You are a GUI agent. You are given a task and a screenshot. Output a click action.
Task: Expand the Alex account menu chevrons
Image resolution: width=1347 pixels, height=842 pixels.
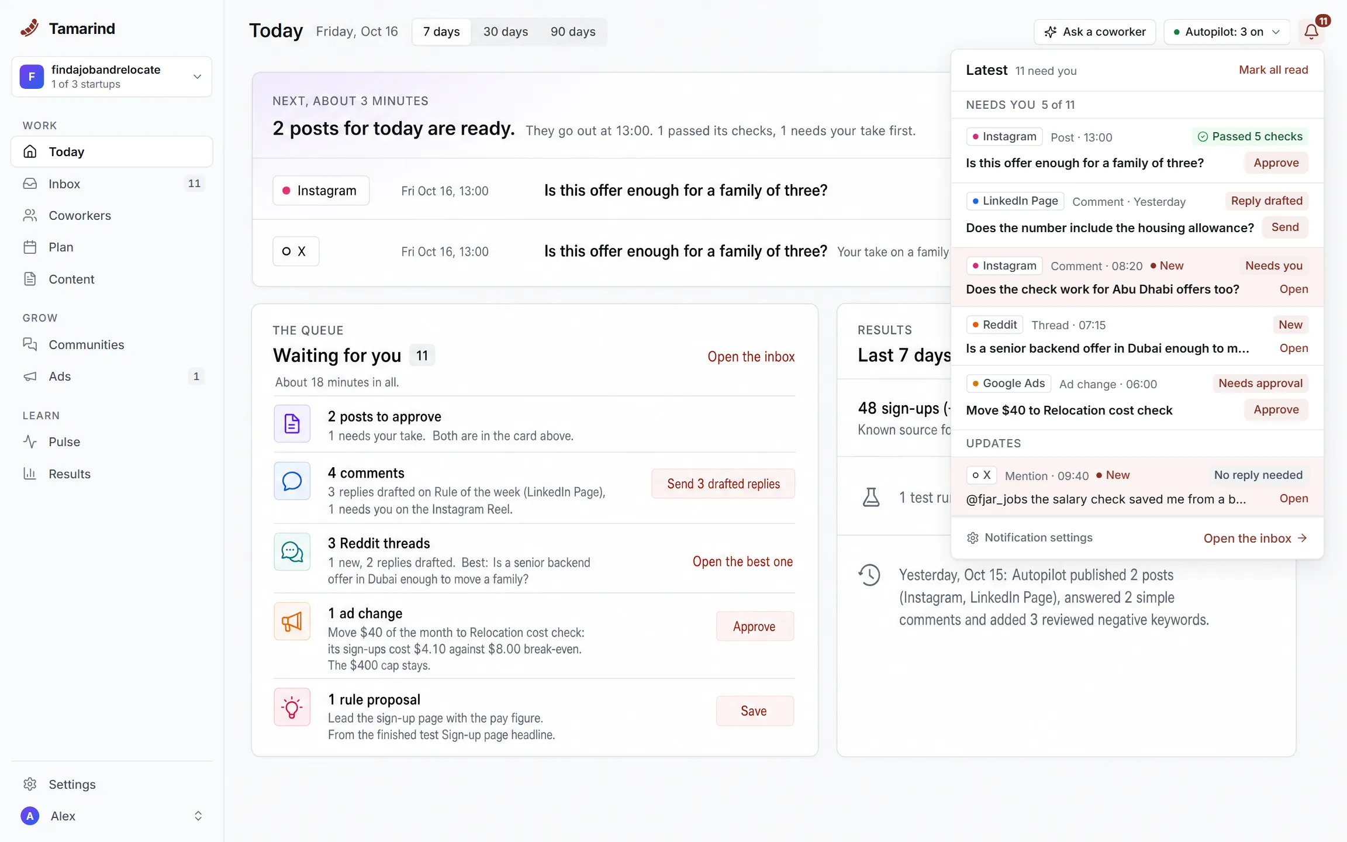[198, 816]
